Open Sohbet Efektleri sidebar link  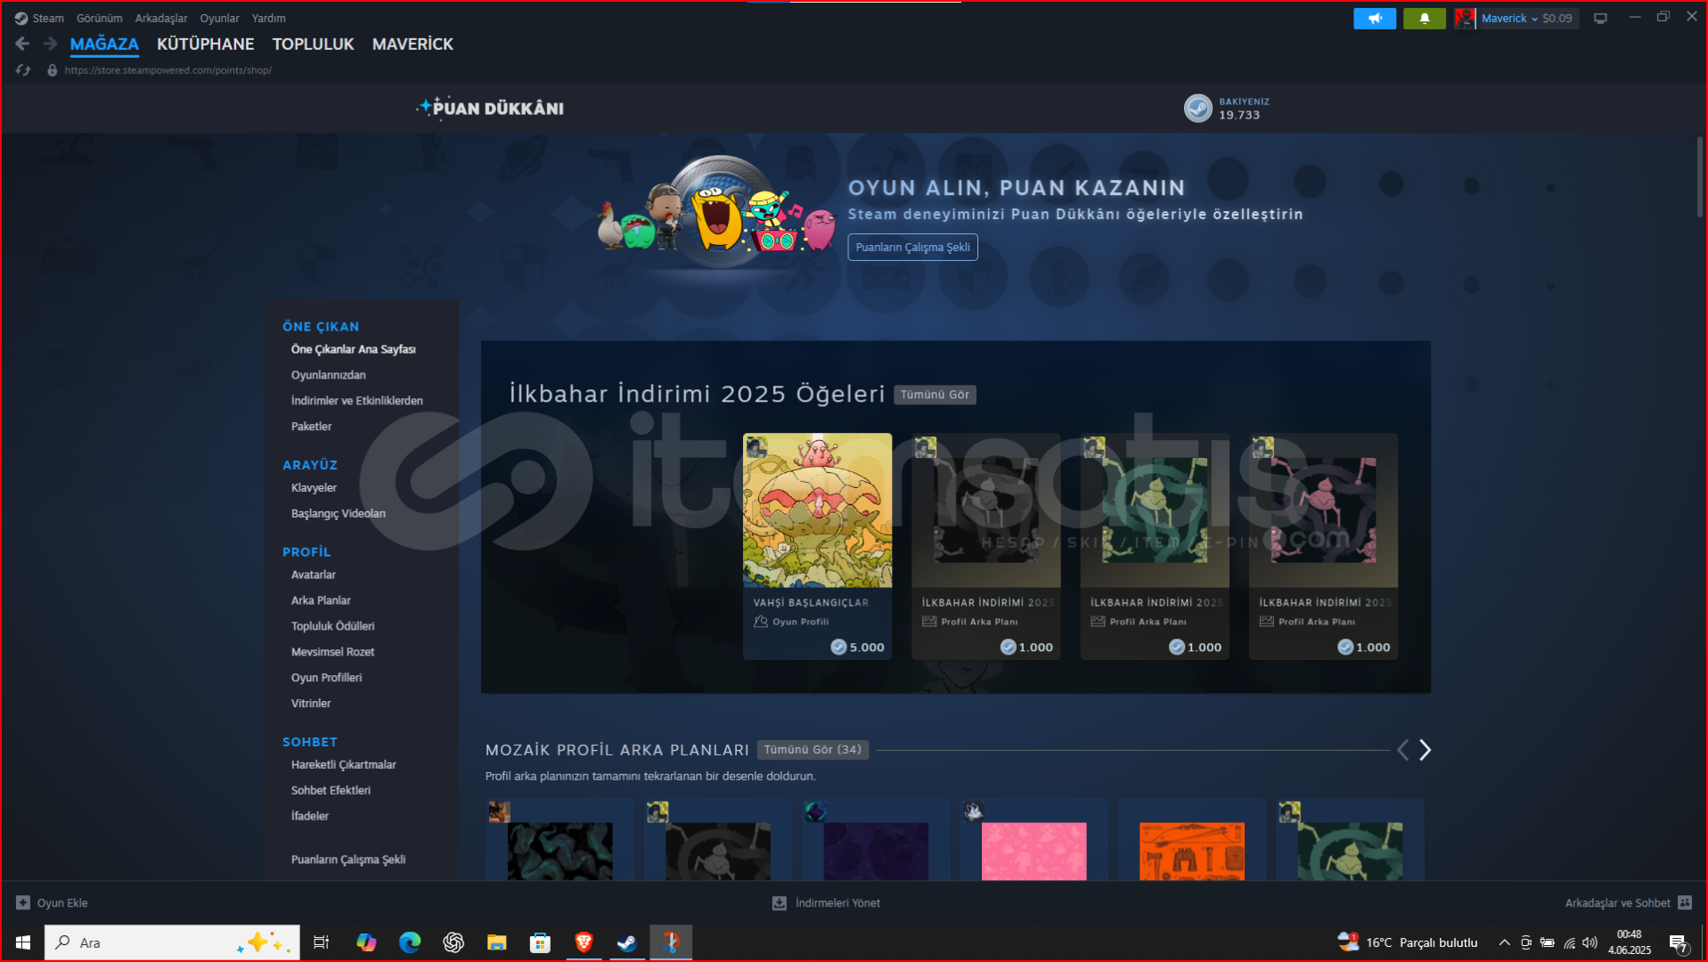(331, 791)
